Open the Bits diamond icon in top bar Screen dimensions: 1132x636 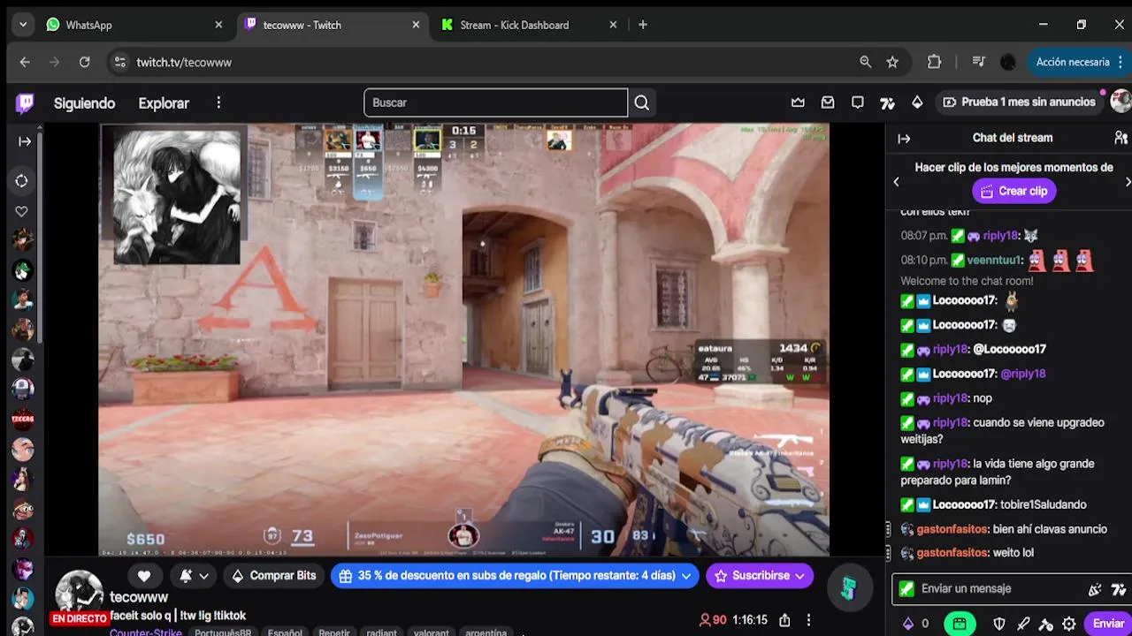click(917, 102)
